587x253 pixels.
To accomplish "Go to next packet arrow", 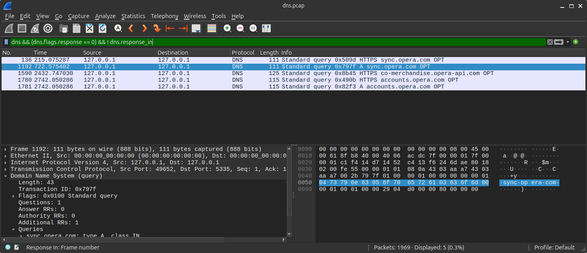I will [x=144, y=28].
